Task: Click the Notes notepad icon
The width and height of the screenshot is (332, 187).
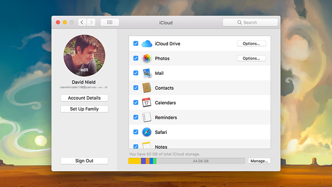Action: (x=146, y=145)
